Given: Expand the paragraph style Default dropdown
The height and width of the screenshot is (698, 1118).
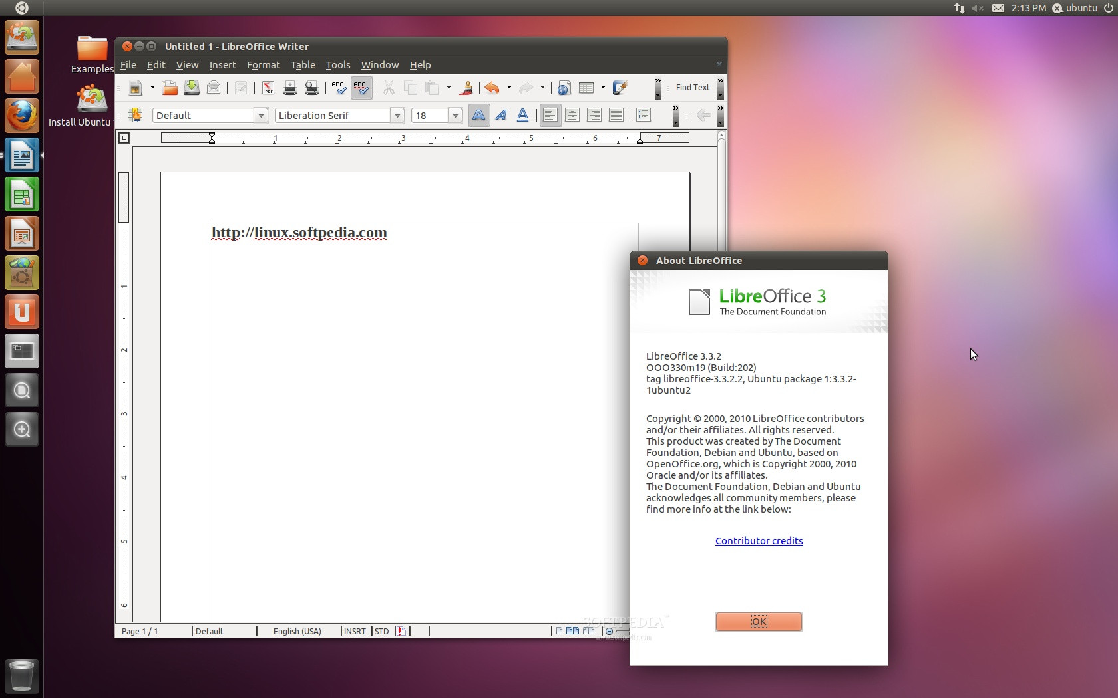Looking at the screenshot, I should [x=261, y=116].
